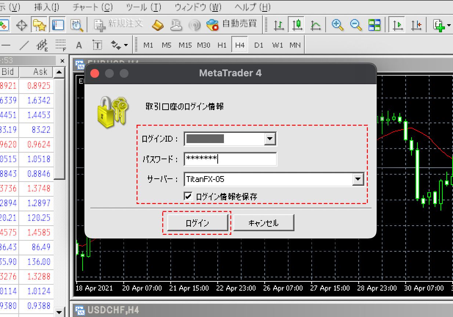Open the サーバー server dropdown
Viewport: 453px width, 317px height.
[358, 179]
